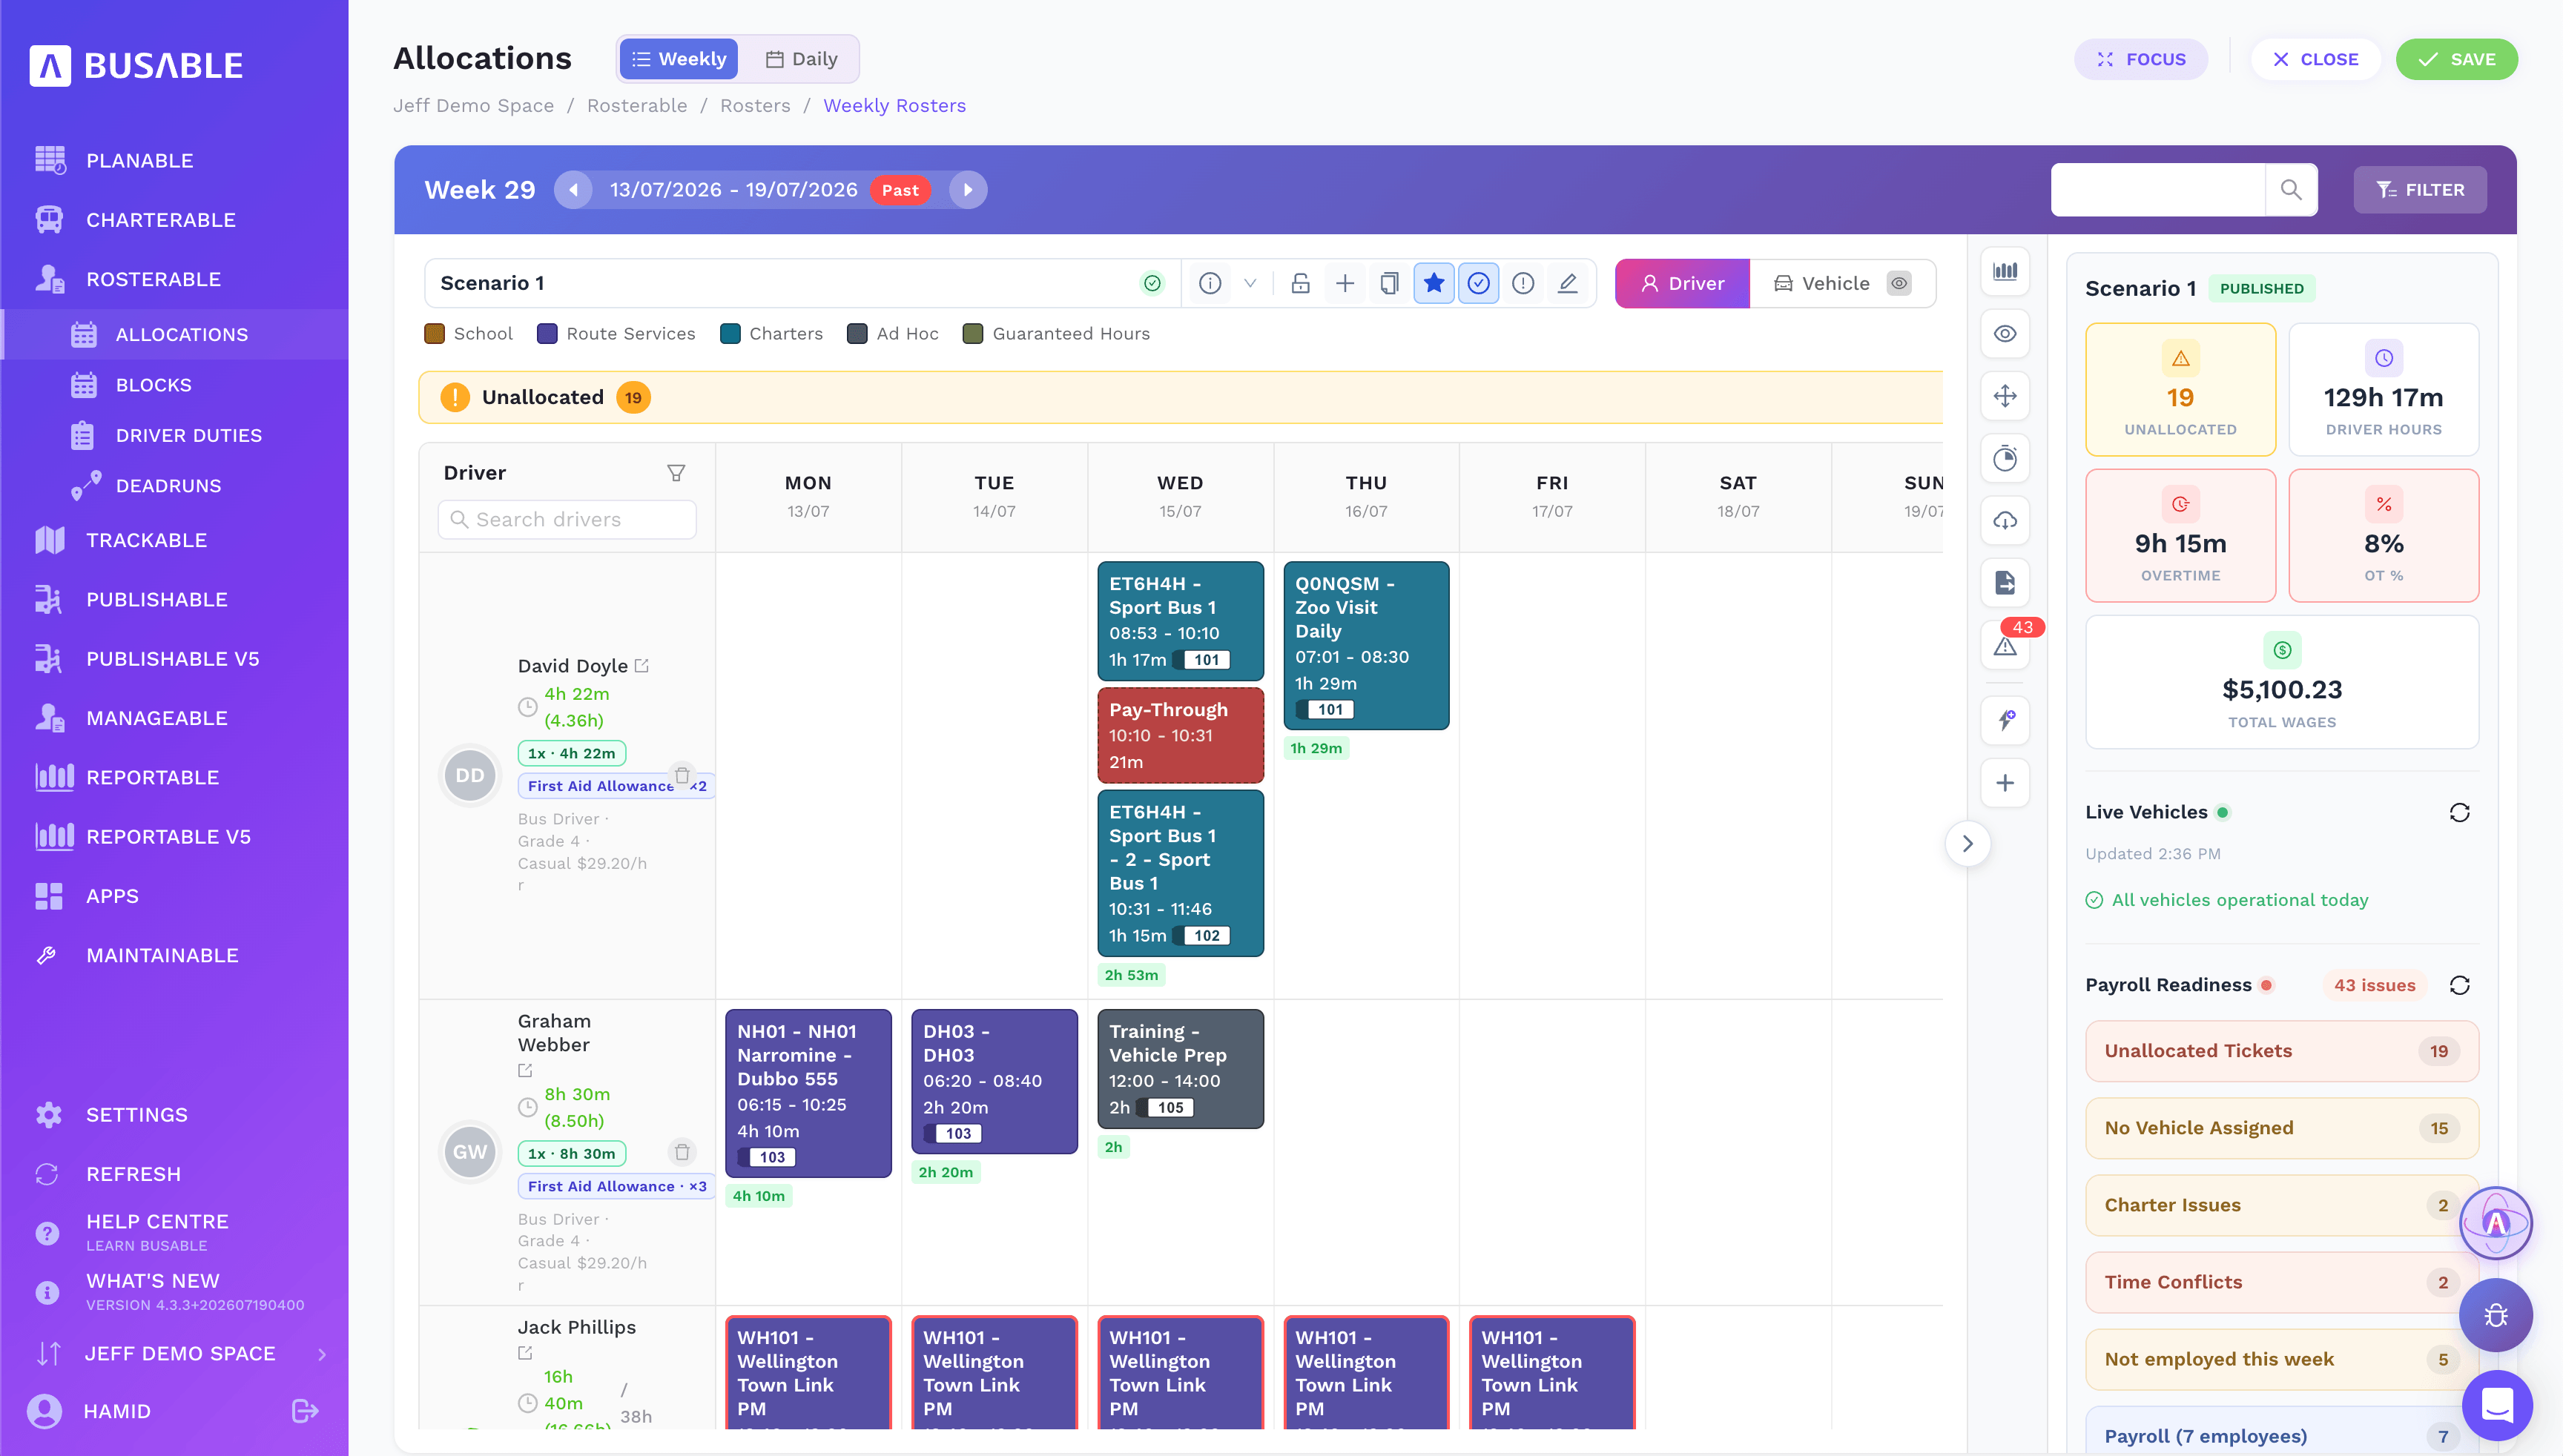Click the pencil edit scenario icon

[x=1568, y=283]
